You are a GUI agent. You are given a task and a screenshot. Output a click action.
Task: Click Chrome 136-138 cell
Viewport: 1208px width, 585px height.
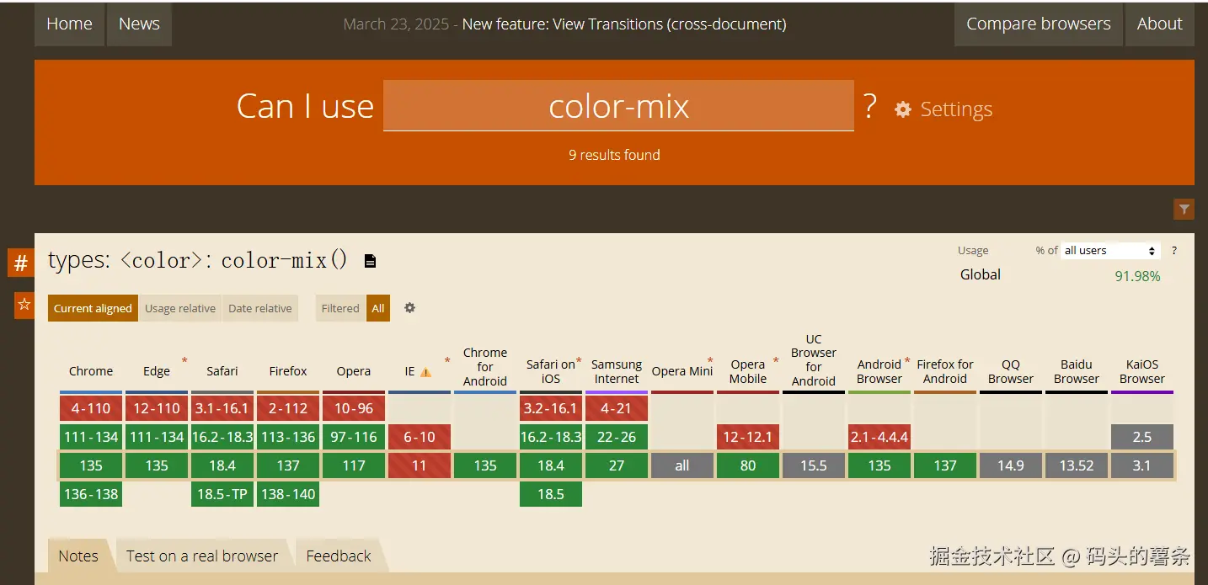point(91,494)
